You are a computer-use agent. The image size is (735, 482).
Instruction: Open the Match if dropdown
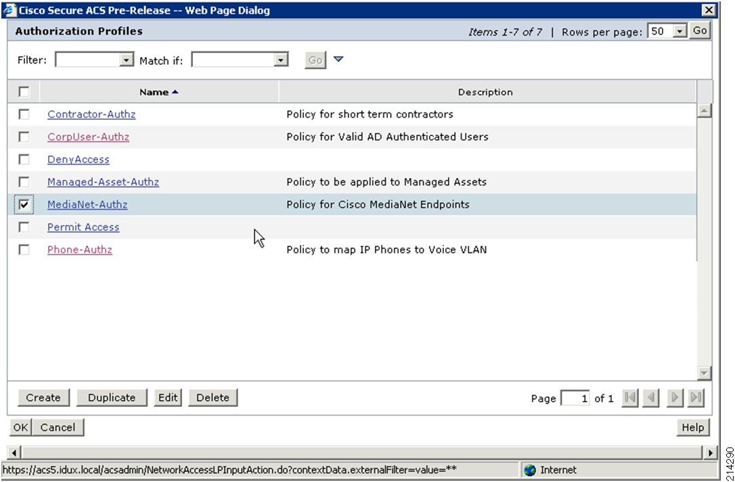coord(240,60)
